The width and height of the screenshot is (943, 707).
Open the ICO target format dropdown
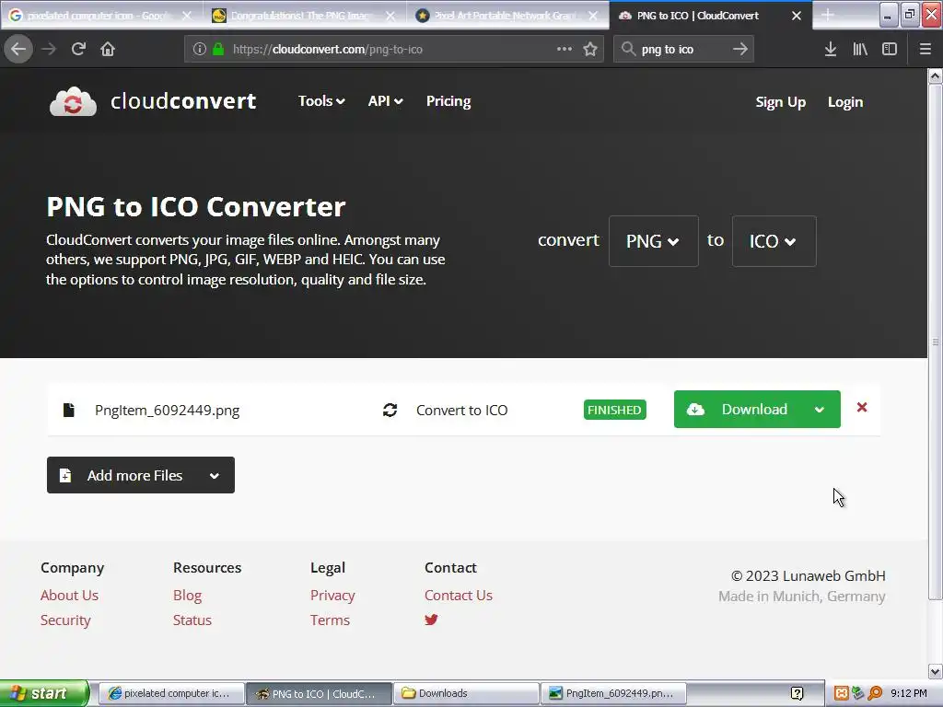tap(774, 241)
